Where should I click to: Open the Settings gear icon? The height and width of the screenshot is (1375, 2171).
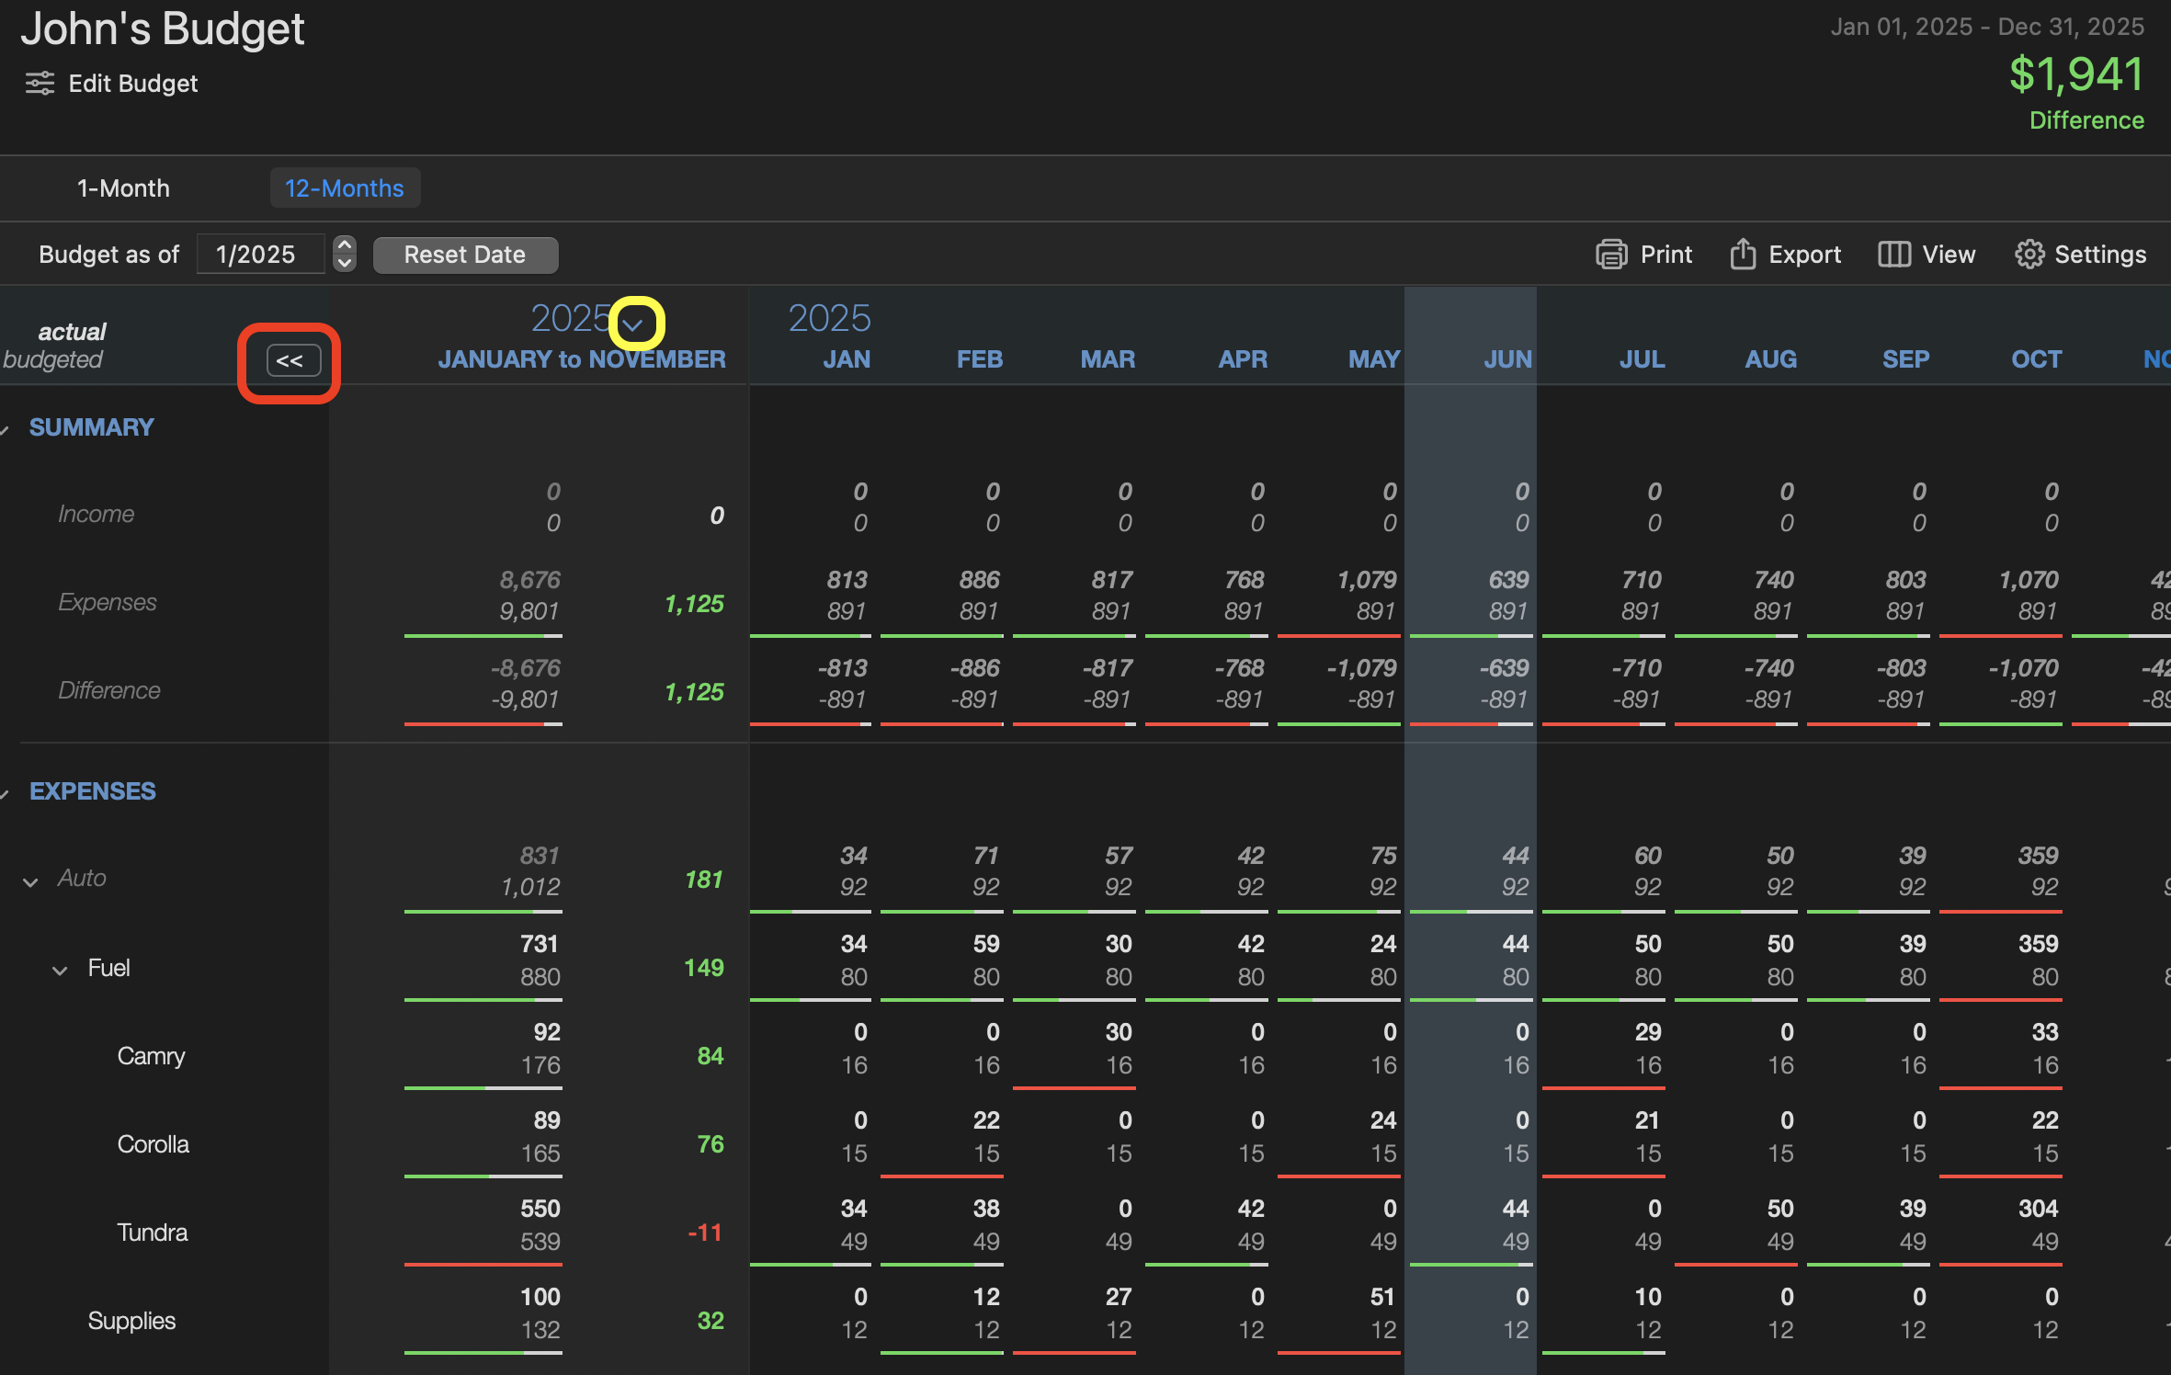(x=2029, y=255)
